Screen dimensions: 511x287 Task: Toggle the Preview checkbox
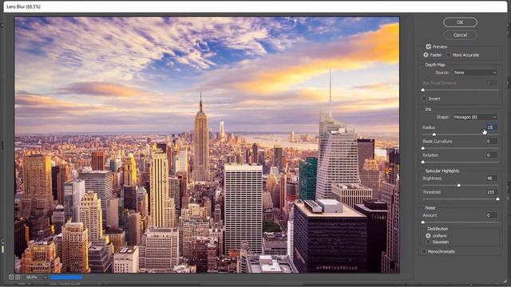tap(428, 46)
